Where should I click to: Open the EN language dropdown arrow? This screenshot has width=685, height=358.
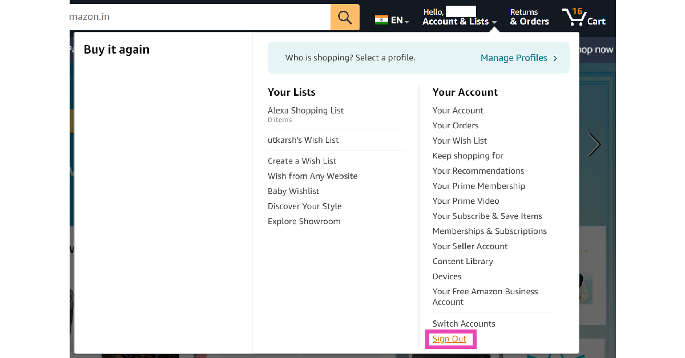pyautogui.click(x=407, y=22)
